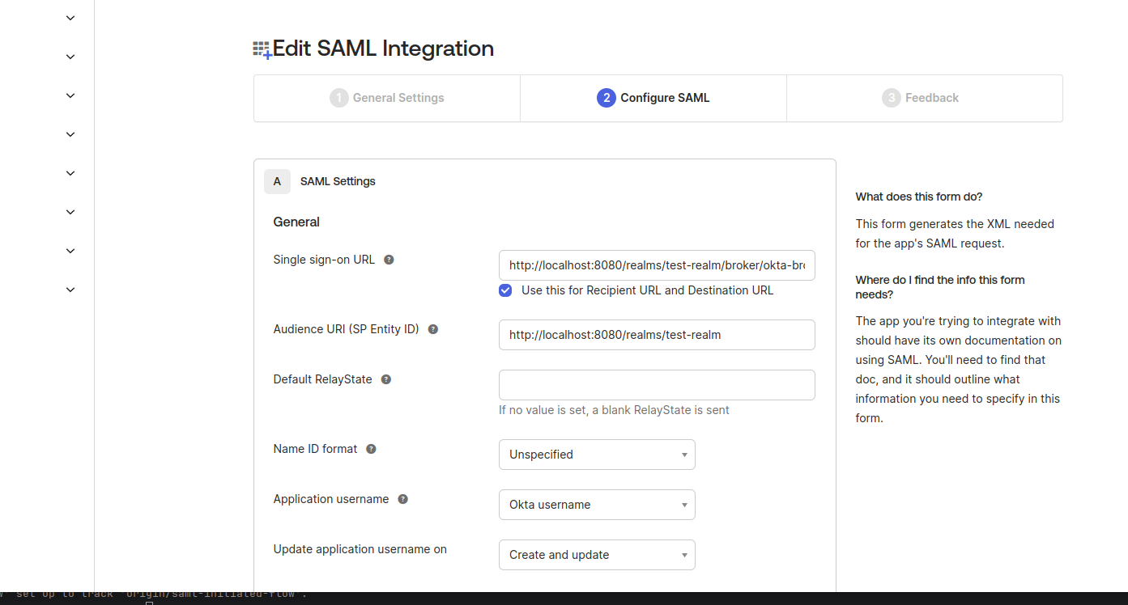1128x605 pixels.
Task: Switch to the General Settings step
Action: click(386, 97)
